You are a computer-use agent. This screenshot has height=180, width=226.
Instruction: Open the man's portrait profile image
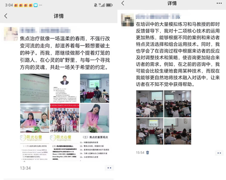pyautogui.click(x=65, y=88)
